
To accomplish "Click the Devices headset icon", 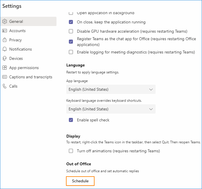I will [4, 58].
